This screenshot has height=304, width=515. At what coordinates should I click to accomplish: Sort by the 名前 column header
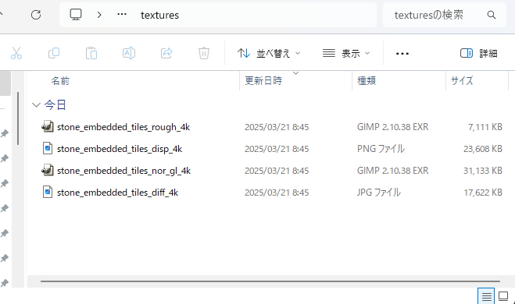[60, 81]
